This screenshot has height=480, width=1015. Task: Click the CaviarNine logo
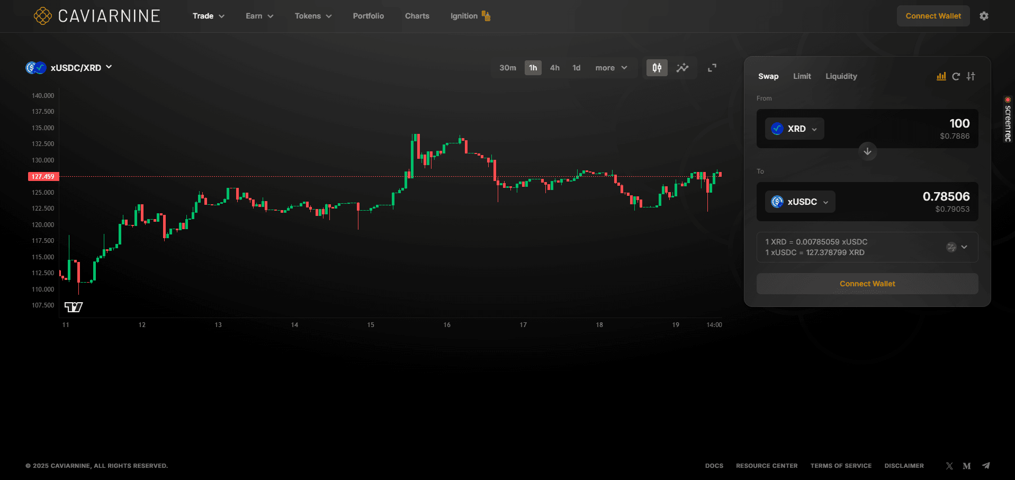pos(97,16)
